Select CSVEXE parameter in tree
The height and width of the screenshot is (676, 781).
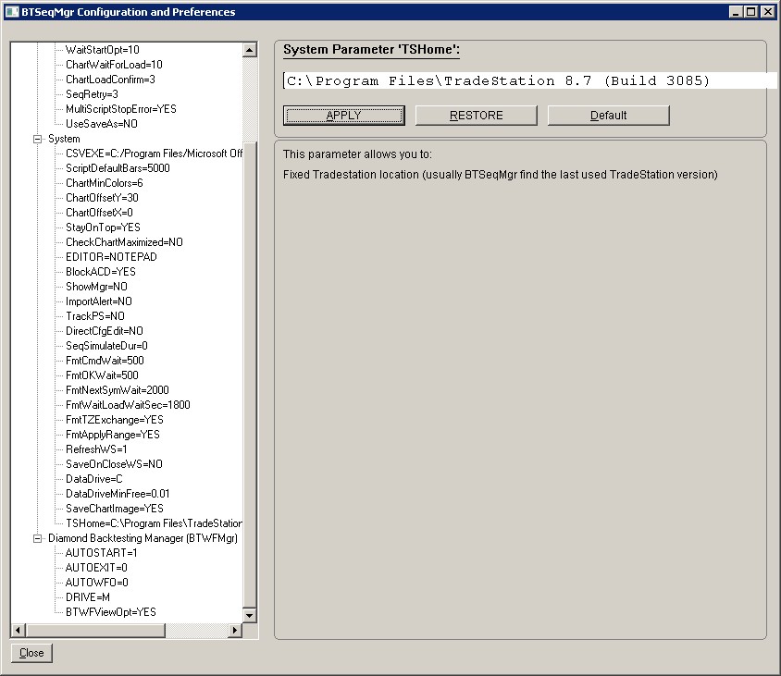(x=154, y=154)
